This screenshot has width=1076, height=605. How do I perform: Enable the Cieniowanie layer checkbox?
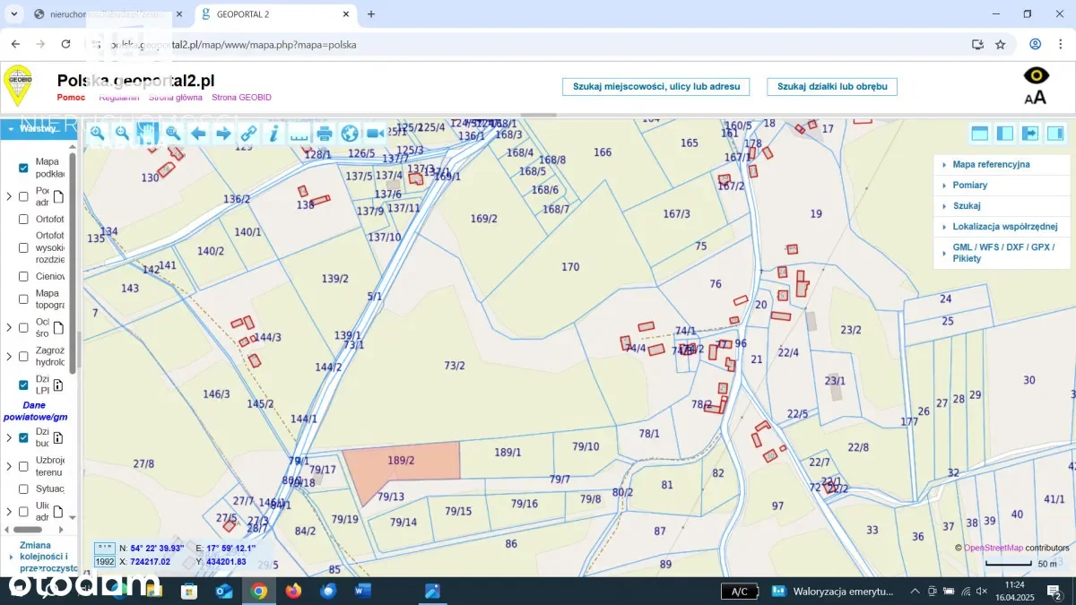[24, 277]
